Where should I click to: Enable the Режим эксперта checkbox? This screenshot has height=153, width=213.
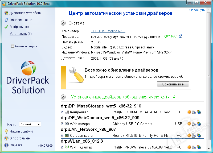(x=12, y=46)
